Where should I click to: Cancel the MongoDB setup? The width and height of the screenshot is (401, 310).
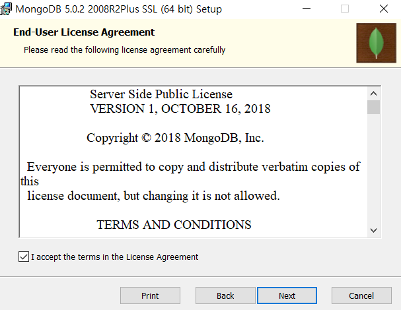pos(361,295)
